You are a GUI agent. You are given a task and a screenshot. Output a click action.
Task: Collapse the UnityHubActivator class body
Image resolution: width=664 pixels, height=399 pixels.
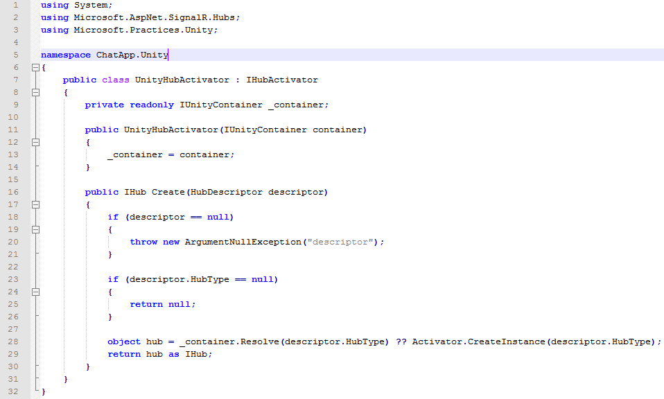pos(35,92)
